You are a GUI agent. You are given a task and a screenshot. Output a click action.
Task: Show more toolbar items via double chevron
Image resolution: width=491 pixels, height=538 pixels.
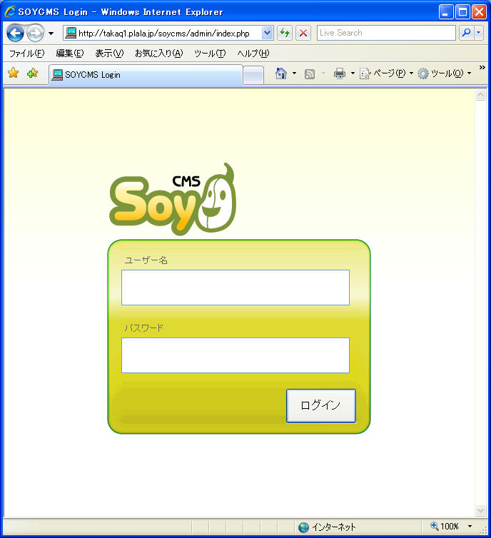point(482,67)
